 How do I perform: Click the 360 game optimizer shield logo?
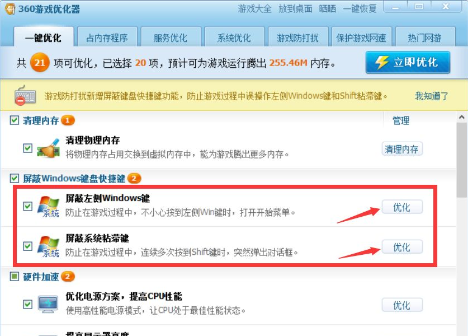(x=10, y=8)
